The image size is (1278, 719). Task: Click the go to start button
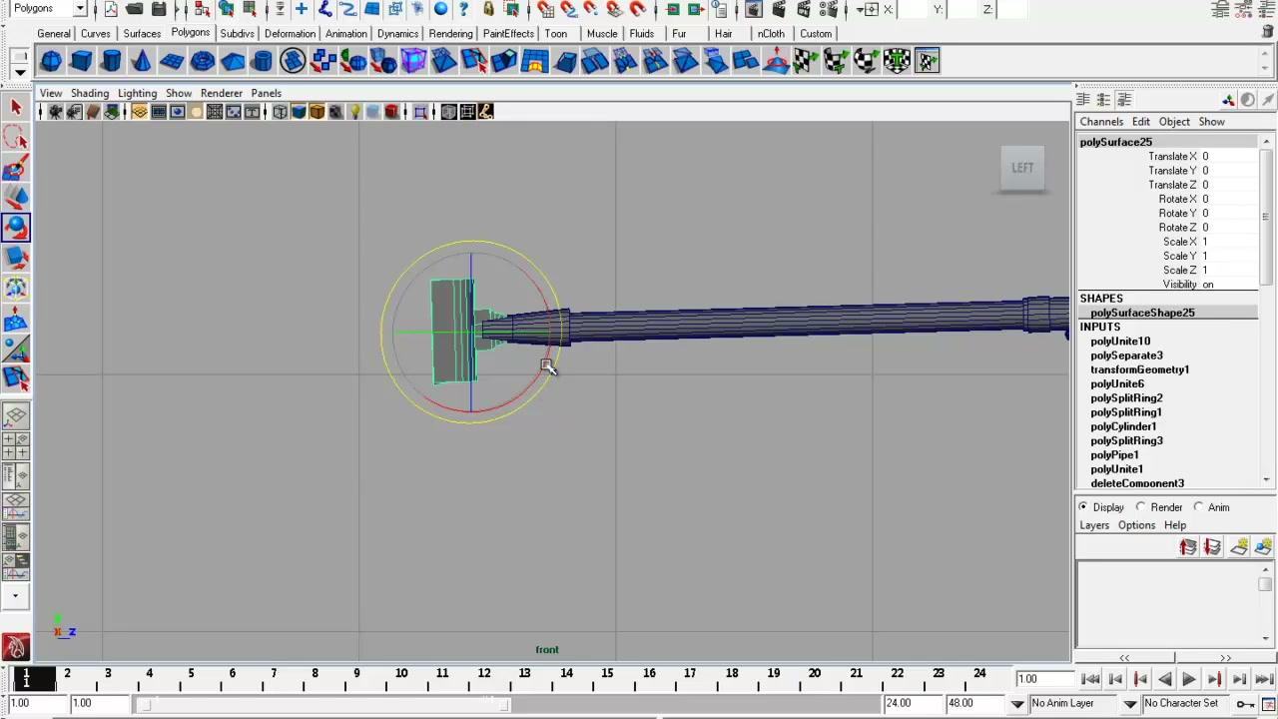pyautogui.click(x=1090, y=679)
